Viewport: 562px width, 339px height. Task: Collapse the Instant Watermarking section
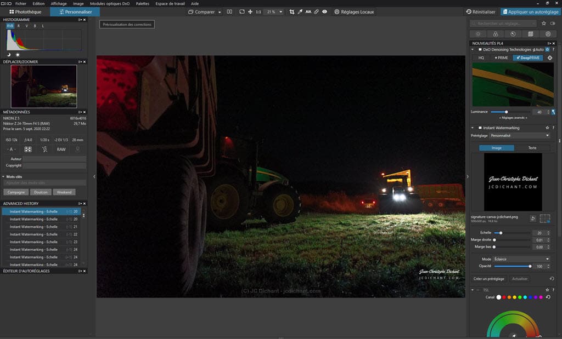473,128
